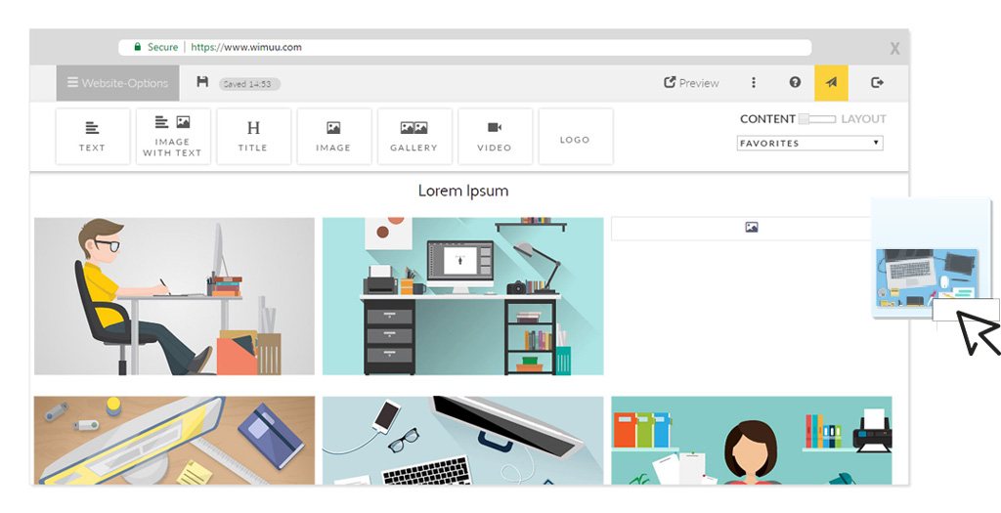This screenshot has width=1001, height=513.
Task: Add an Image element
Action: point(334,137)
